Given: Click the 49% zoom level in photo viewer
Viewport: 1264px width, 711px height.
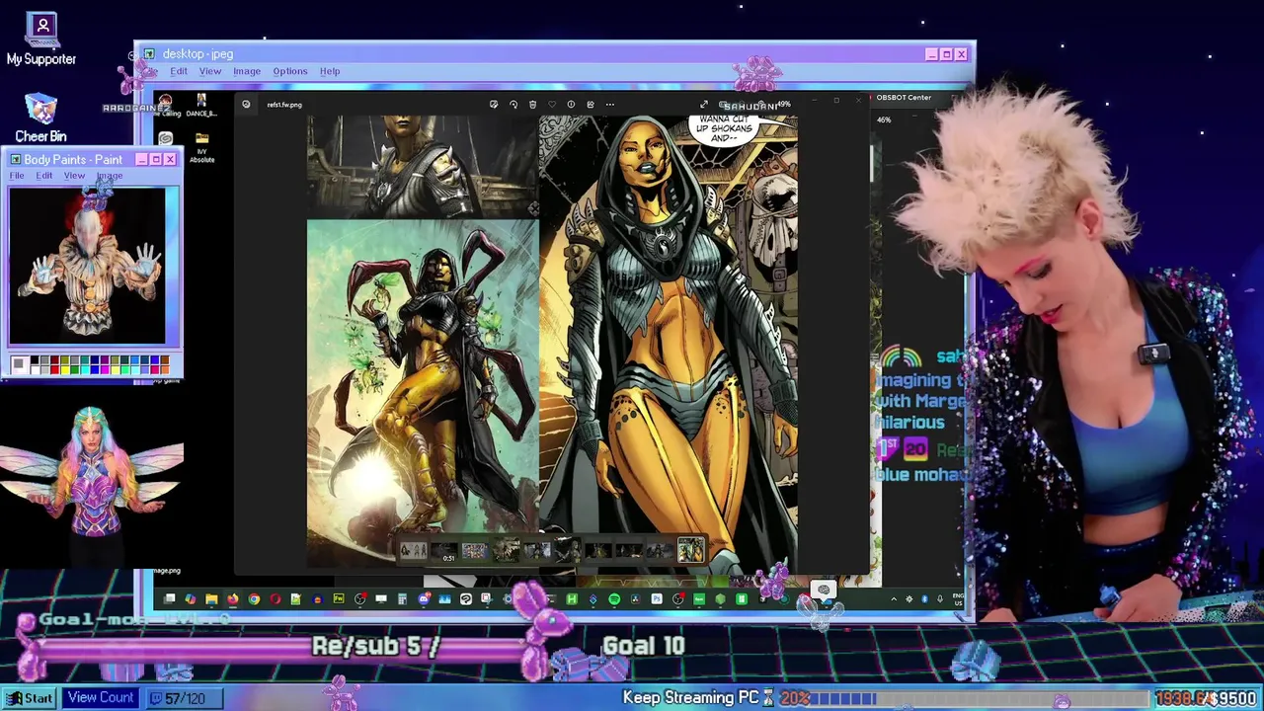Looking at the screenshot, I should pos(783,104).
